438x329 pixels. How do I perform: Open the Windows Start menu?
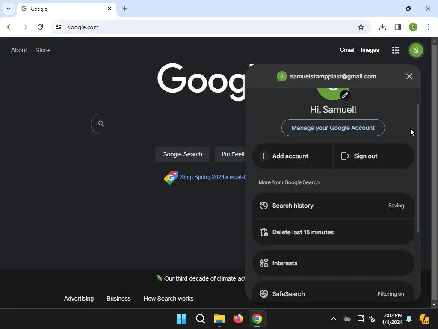click(181, 319)
